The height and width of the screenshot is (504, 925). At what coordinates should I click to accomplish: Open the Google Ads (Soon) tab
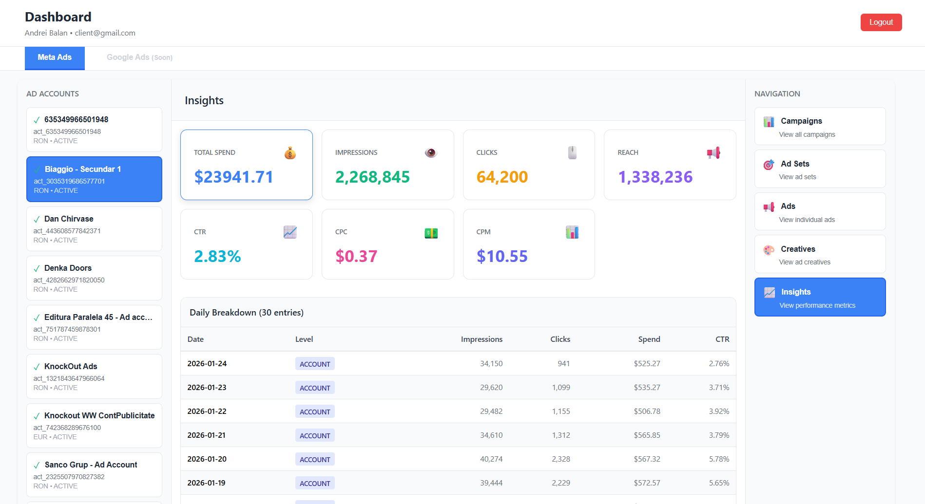[x=139, y=58]
